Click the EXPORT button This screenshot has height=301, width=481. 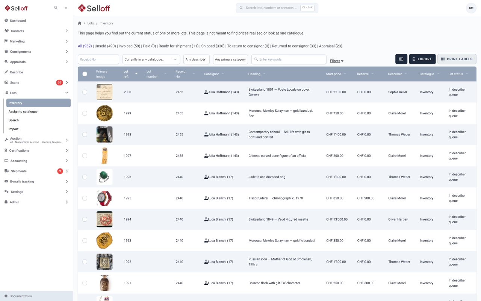(x=422, y=59)
